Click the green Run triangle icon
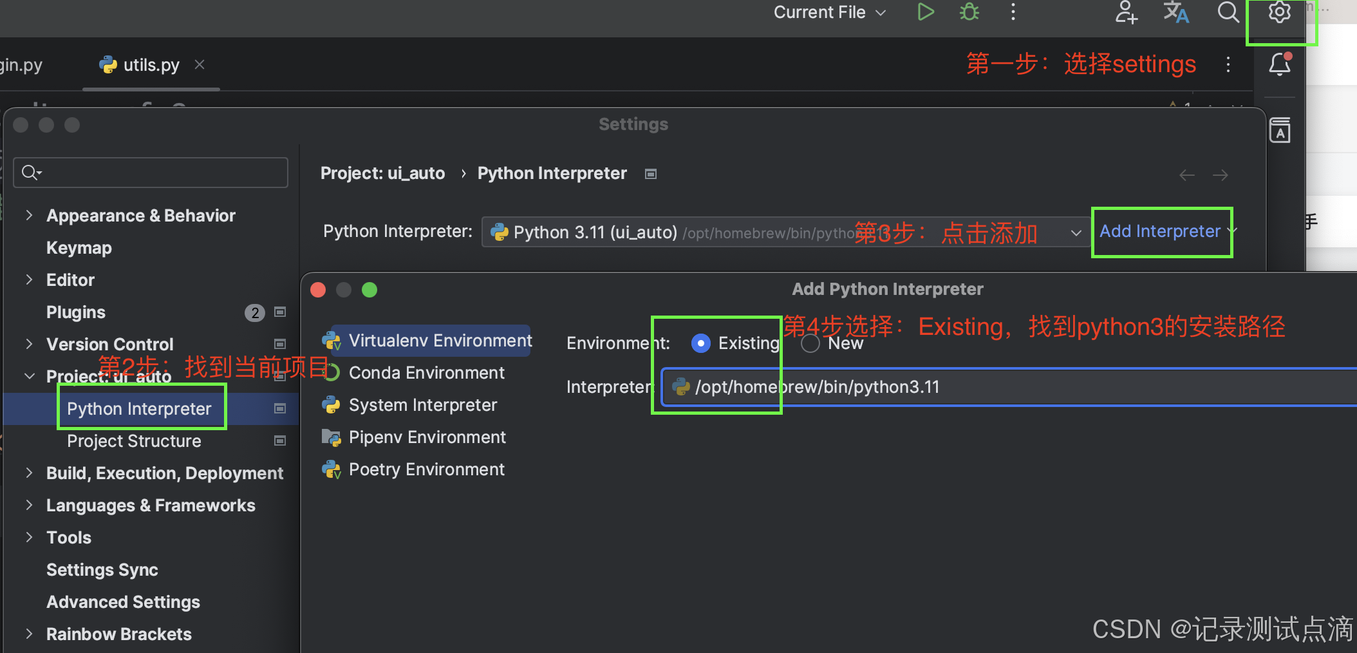 pyautogui.click(x=925, y=12)
